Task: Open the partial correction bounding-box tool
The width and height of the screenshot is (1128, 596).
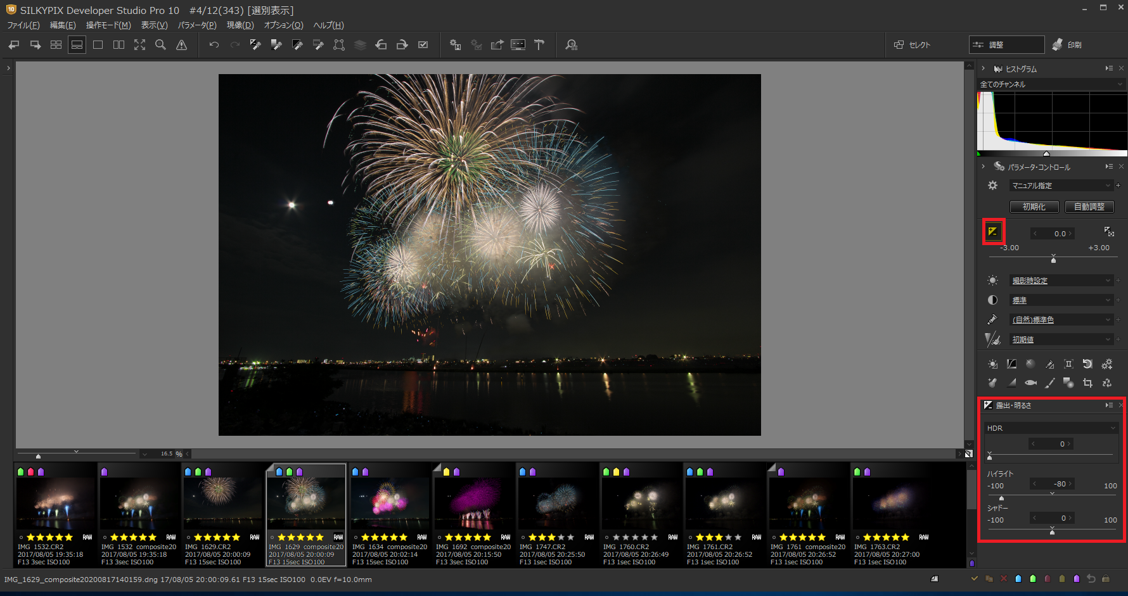Action: [x=339, y=45]
